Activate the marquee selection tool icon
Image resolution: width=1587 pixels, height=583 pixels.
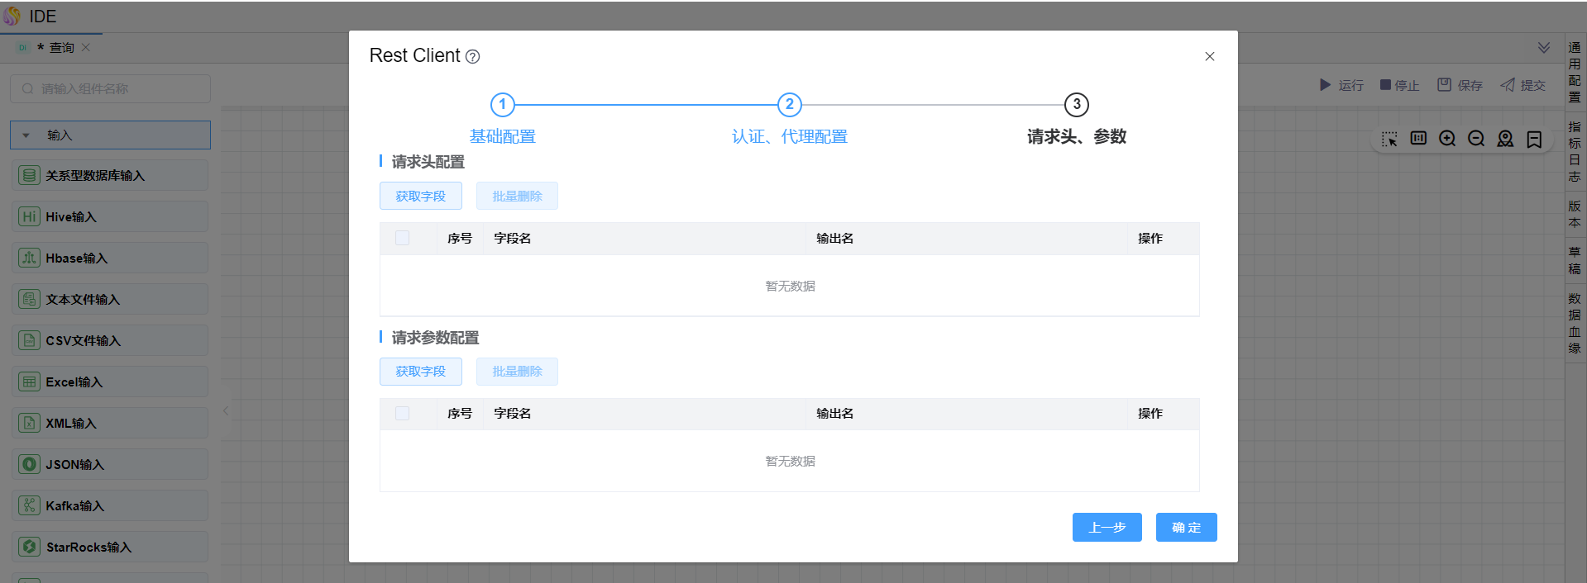pos(1389,139)
